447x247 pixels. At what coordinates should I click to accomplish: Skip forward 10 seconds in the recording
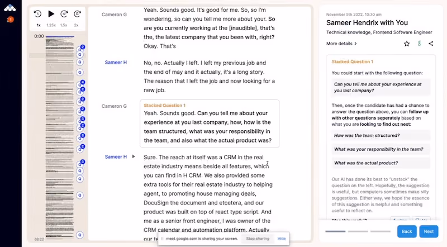64,13
